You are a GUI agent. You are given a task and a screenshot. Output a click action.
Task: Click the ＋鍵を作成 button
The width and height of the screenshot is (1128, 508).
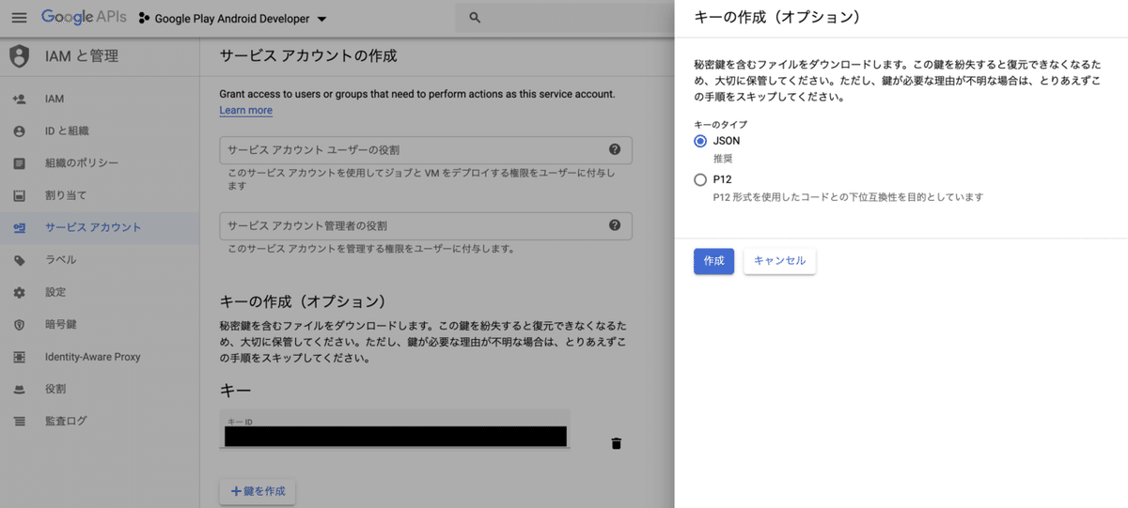click(257, 492)
